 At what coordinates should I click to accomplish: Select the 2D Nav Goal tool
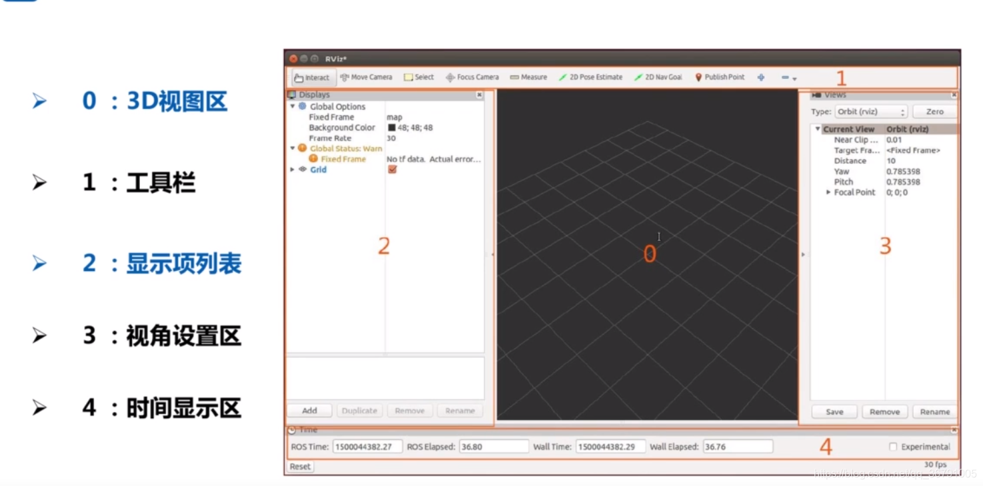(x=658, y=77)
